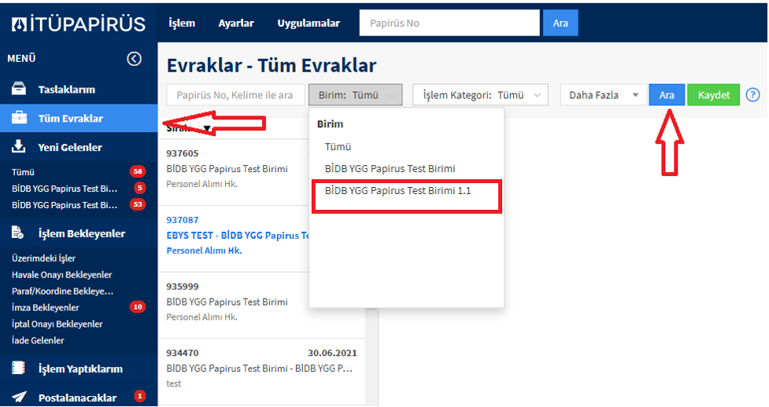Viewport: 769px width, 407px height.
Task: Open the Ayarlar top menu
Action: point(236,23)
